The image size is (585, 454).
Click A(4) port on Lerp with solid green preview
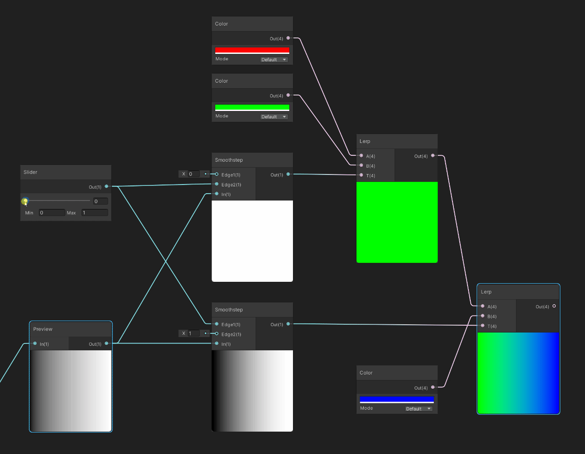[362, 156]
